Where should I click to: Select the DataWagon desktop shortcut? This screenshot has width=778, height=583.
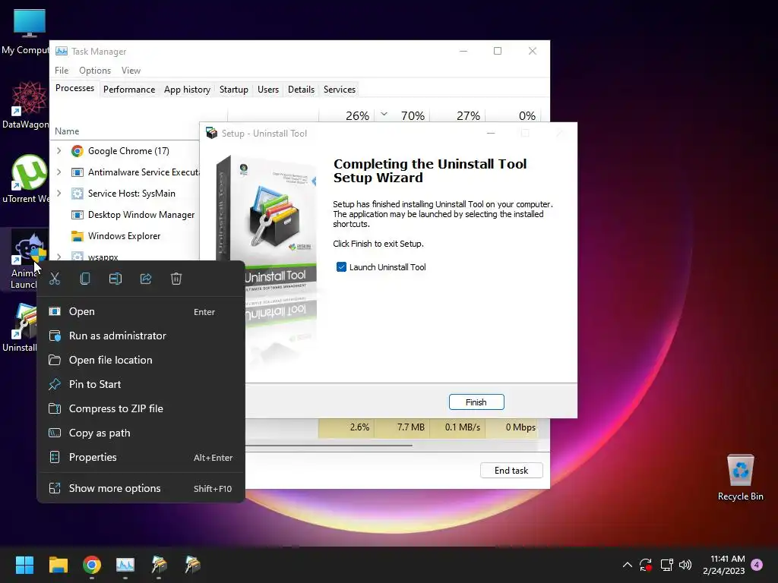click(x=27, y=105)
